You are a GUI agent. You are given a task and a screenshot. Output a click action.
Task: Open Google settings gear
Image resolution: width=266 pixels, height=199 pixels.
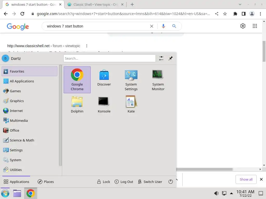pyautogui.click(x=243, y=26)
